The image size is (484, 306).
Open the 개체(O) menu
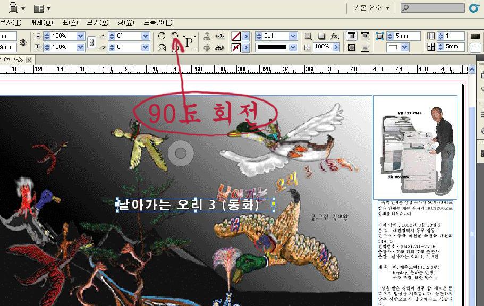click(x=41, y=22)
